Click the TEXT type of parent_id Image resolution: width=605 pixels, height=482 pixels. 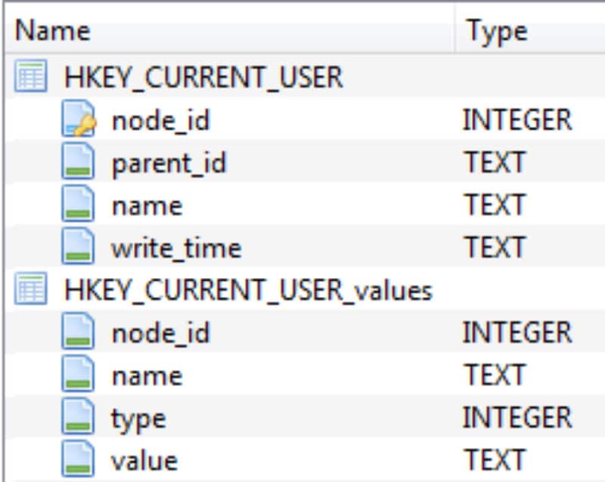coord(493,163)
